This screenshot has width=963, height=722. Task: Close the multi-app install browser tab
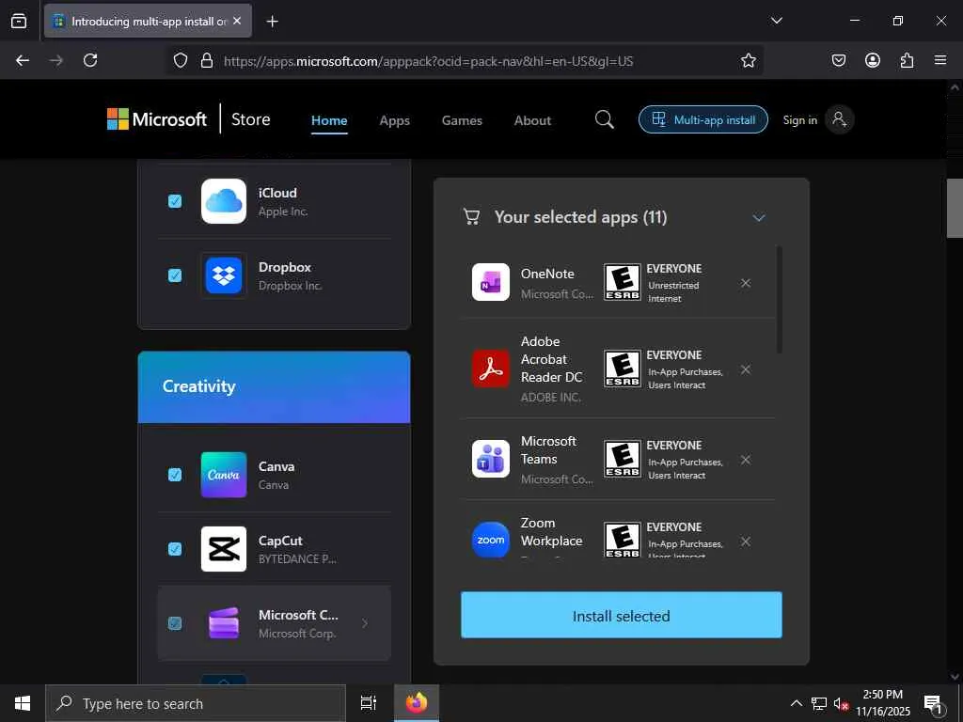click(x=237, y=21)
